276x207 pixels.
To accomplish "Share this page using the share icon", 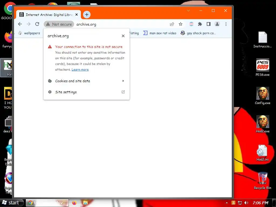I will [x=172, y=24].
